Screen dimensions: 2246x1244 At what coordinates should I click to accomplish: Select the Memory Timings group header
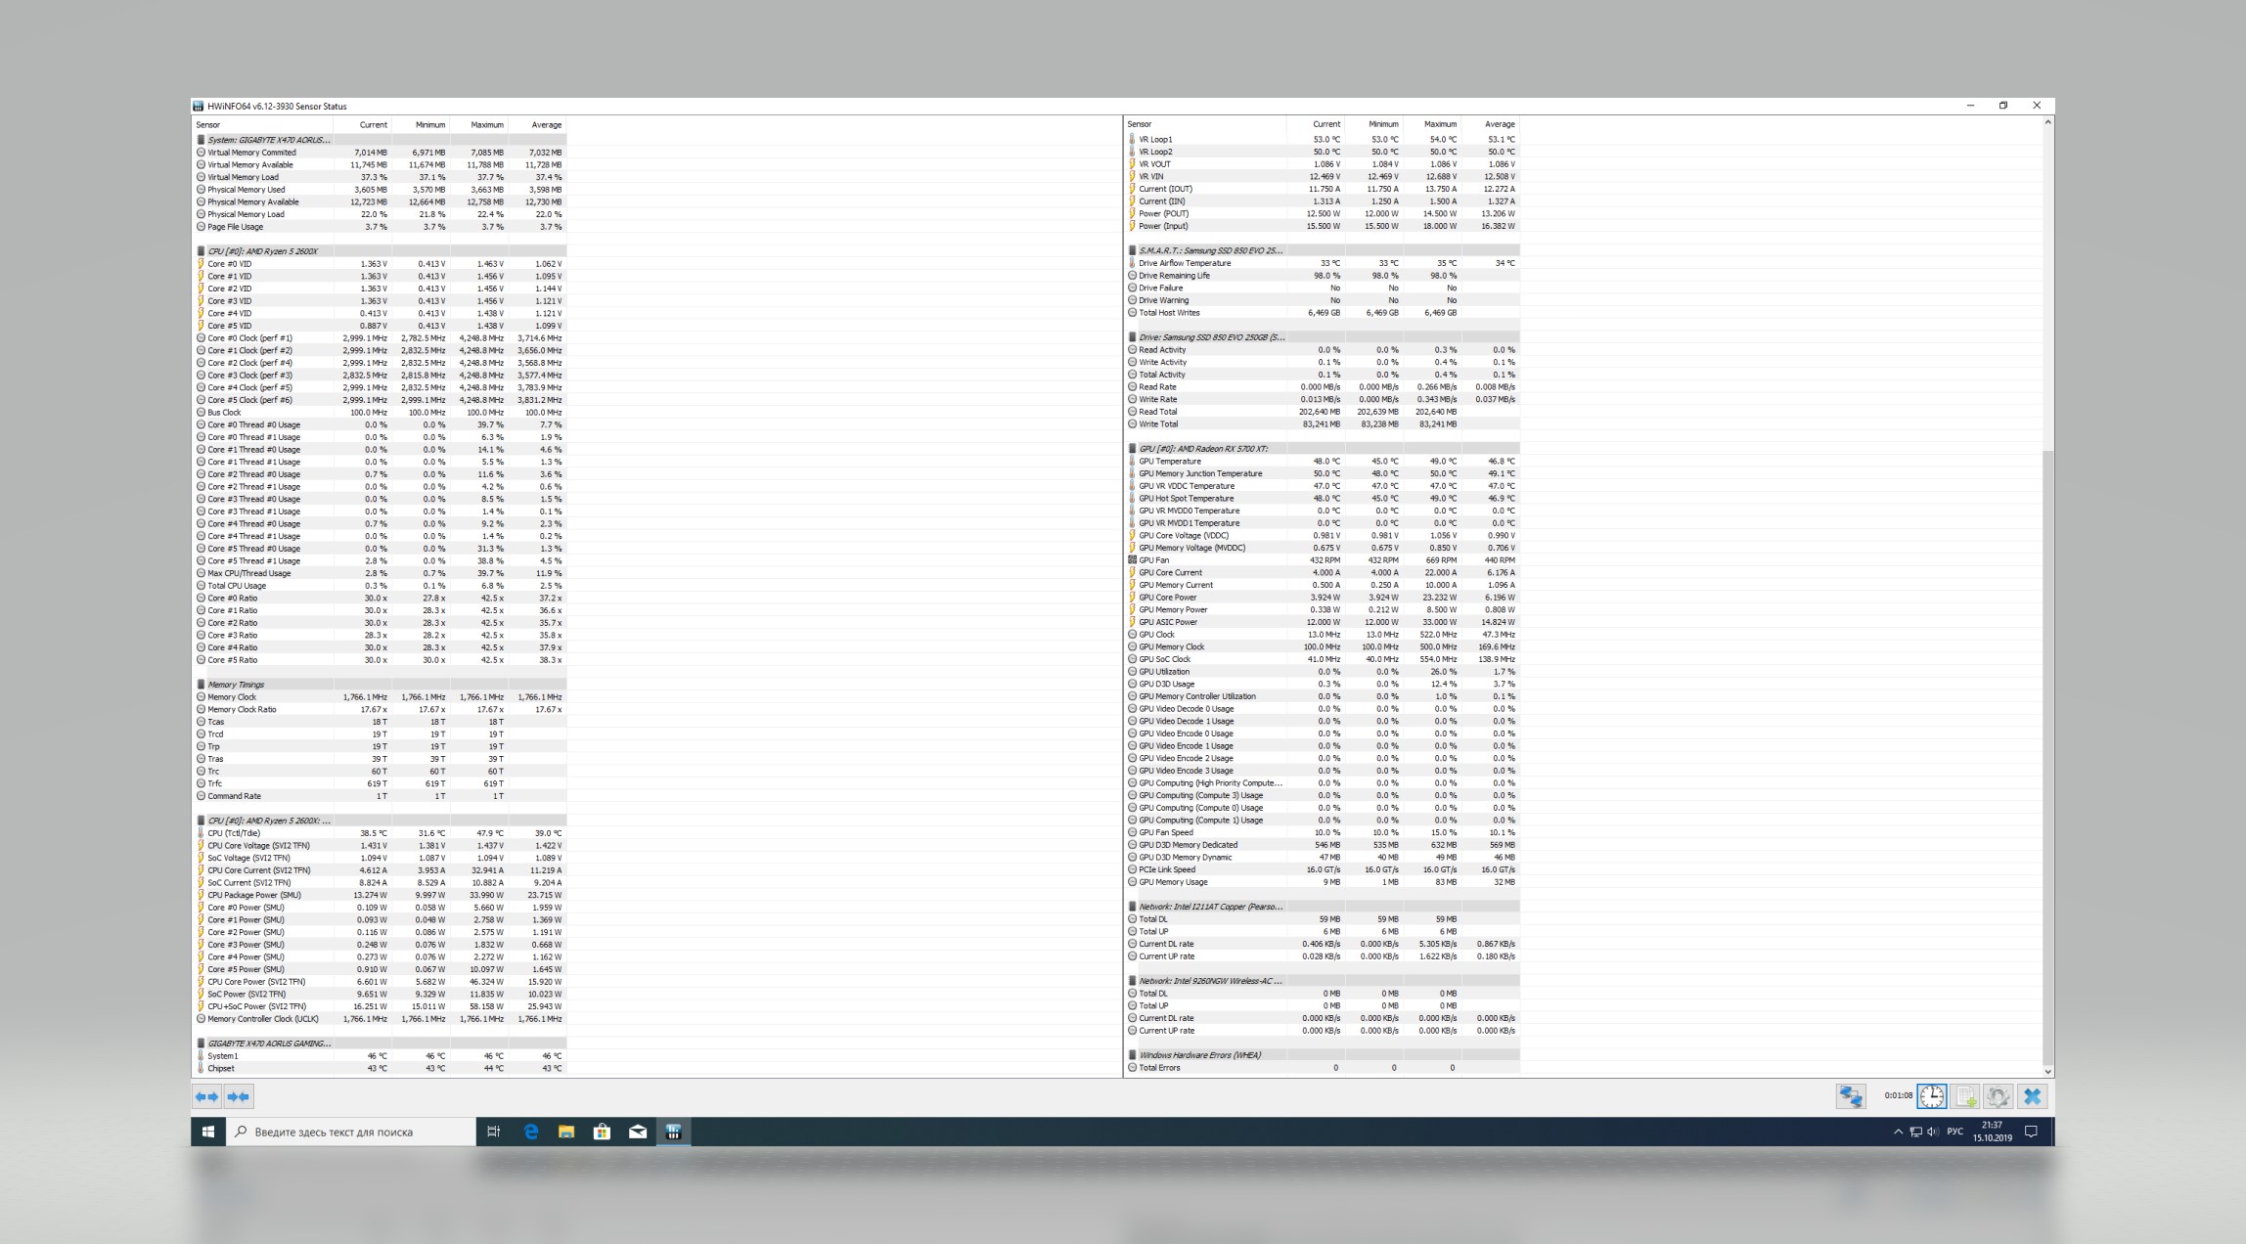pyautogui.click(x=236, y=685)
